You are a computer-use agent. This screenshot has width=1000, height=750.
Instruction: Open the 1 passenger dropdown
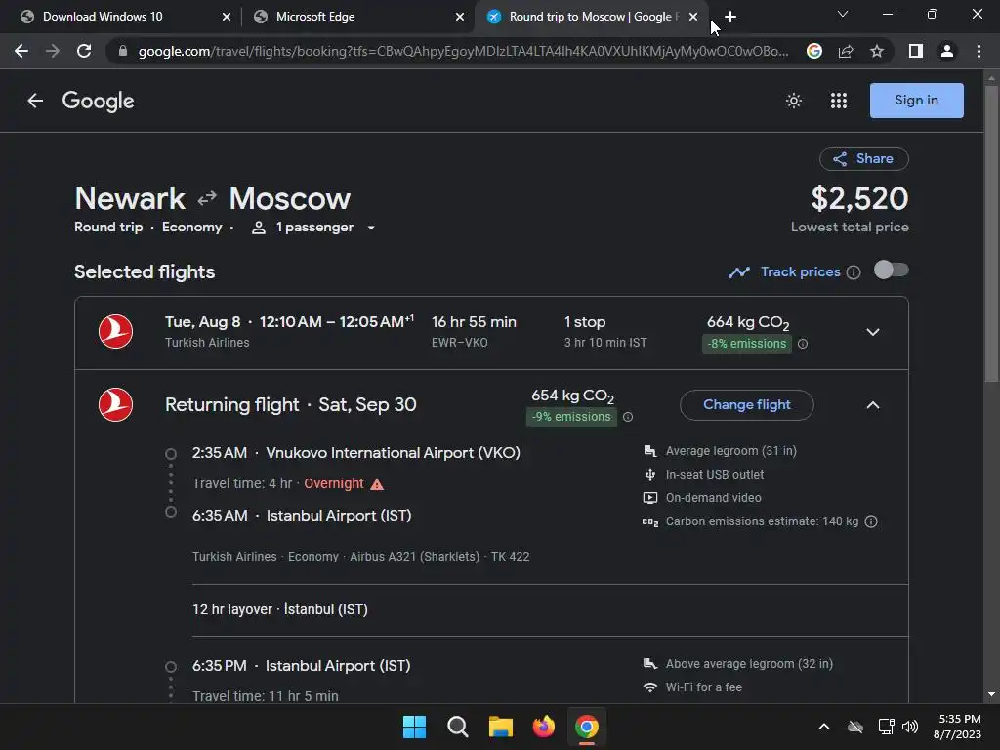pos(313,228)
